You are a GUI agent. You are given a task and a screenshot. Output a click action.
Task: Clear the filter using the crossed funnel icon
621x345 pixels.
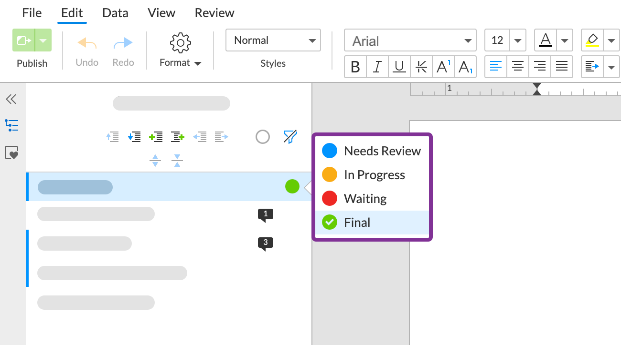point(290,137)
